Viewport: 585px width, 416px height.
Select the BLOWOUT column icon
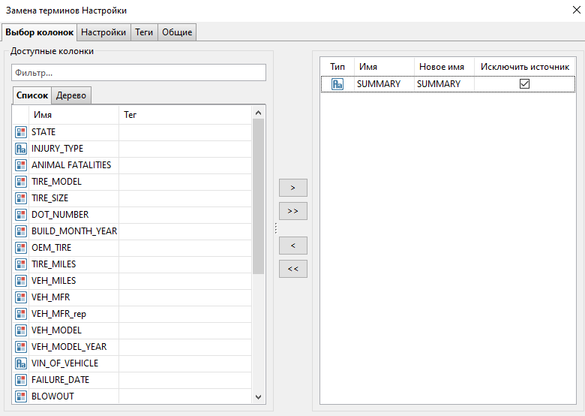[x=21, y=396]
